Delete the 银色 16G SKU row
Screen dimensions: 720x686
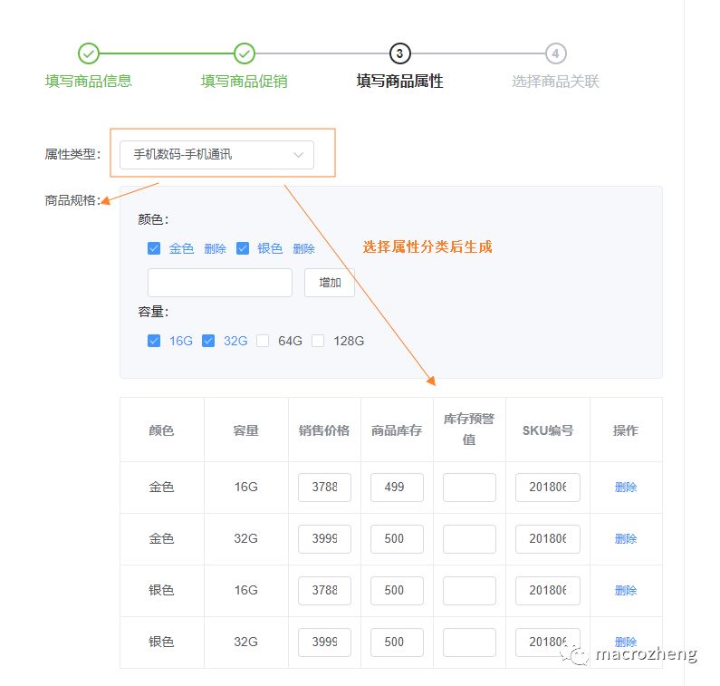point(626,591)
